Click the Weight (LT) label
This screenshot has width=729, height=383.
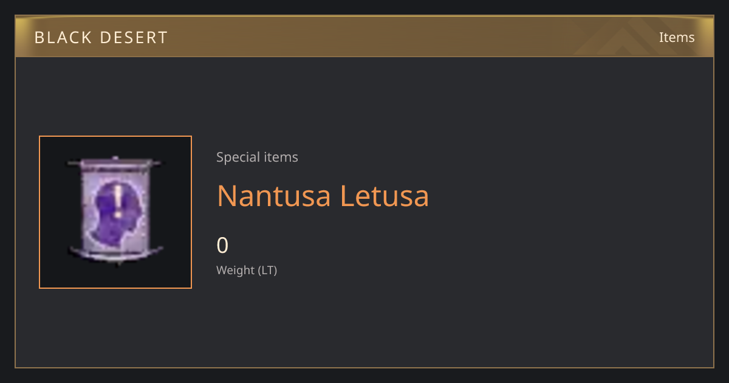(x=247, y=270)
